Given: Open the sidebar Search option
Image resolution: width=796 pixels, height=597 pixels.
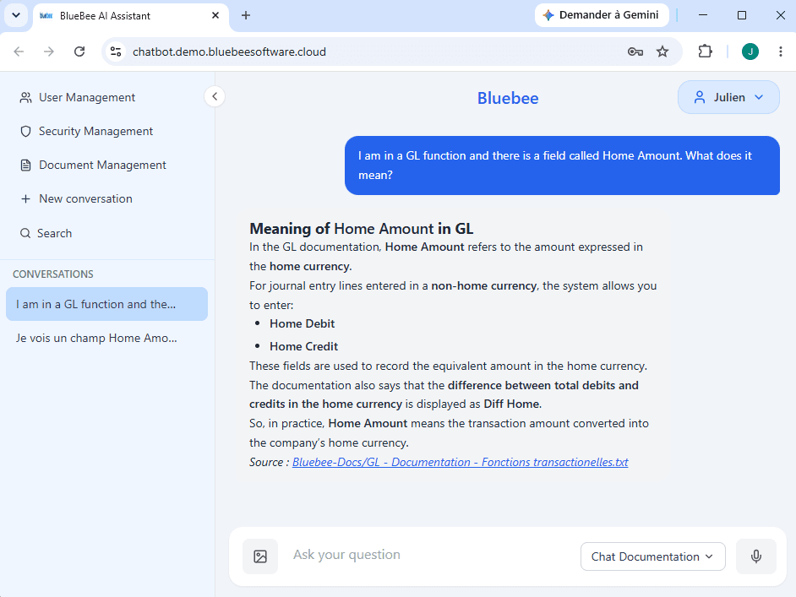Looking at the screenshot, I should click(46, 233).
